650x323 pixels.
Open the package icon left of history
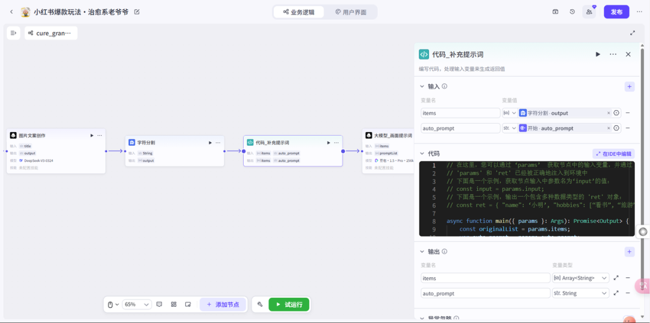tap(556, 11)
